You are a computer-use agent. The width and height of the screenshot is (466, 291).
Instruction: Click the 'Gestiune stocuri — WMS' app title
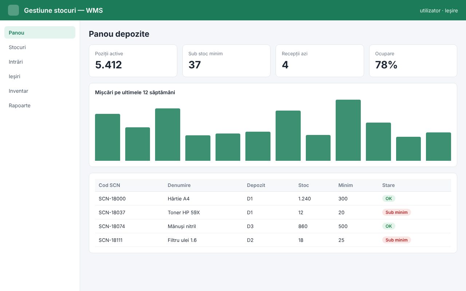63,10
